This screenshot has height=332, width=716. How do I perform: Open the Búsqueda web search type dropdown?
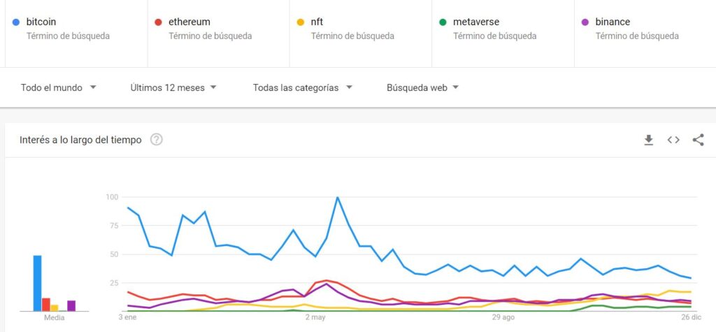click(x=422, y=87)
